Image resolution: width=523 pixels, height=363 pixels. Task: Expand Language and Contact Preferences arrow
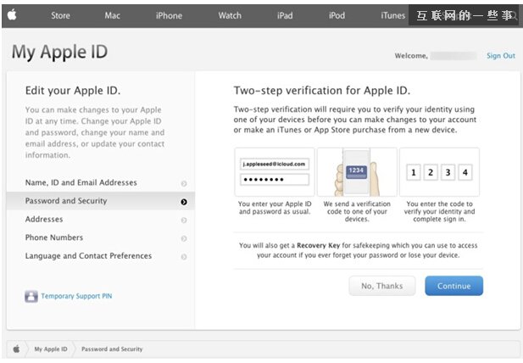184,256
